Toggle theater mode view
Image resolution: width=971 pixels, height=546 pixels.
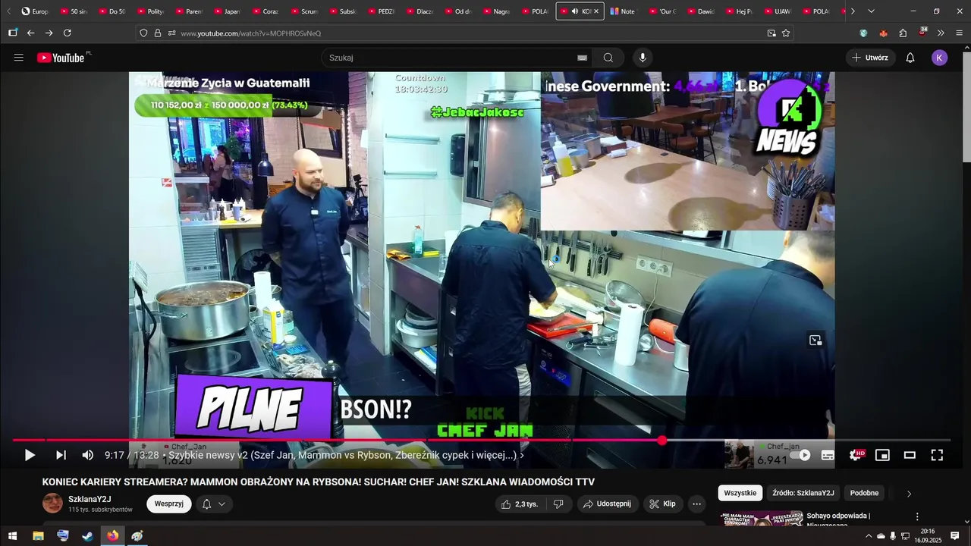pos(910,455)
